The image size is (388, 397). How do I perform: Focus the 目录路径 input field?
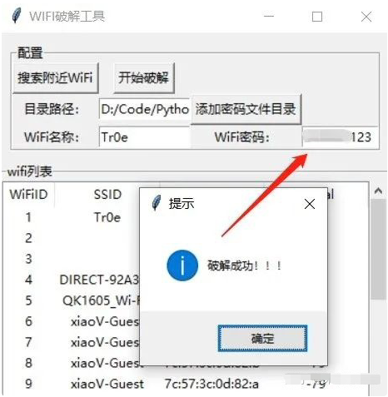pos(145,109)
